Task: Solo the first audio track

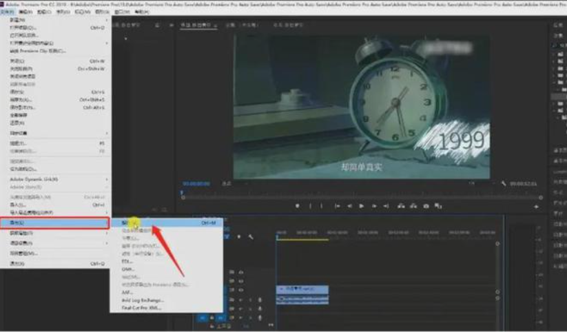Action: click(250, 300)
